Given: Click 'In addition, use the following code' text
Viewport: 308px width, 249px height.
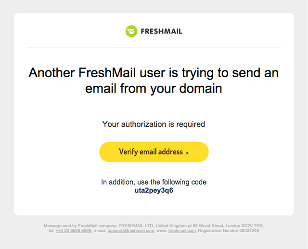Looking at the screenshot, I should point(154,182).
